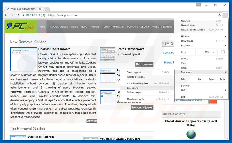Open FORUM in site navigation
Screen dimensions: 232x143
click(x=95, y=27)
